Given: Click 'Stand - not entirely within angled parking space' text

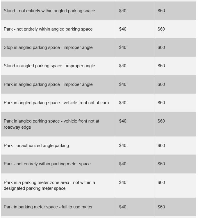Looking at the screenshot, I should [49, 11].
